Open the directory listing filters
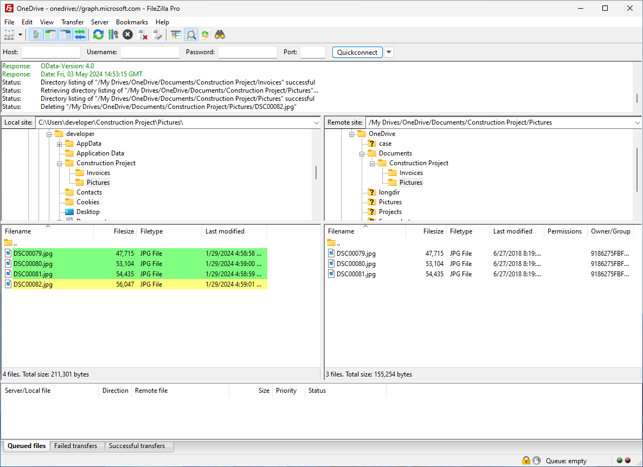This screenshot has height=467, width=643. [x=175, y=34]
